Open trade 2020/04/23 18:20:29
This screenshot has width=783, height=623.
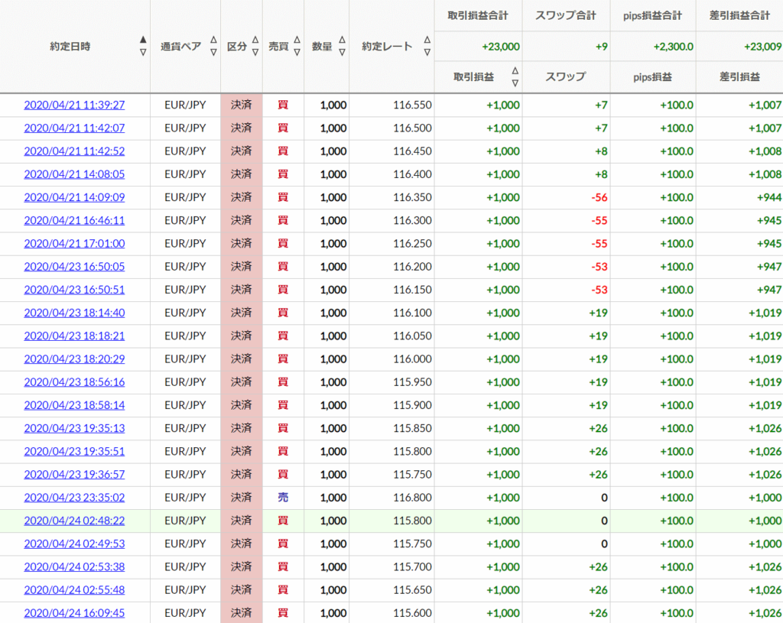point(74,359)
